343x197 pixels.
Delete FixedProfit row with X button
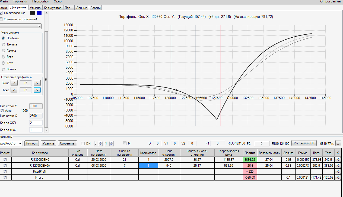(x=338, y=172)
